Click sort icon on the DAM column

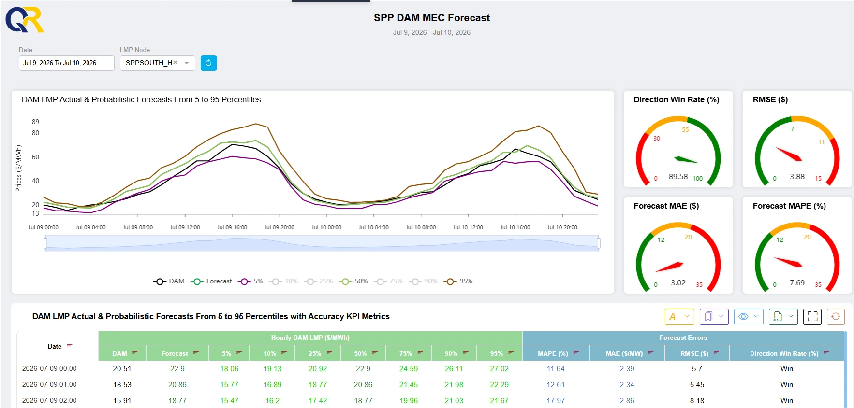click(x=135, y=353)
